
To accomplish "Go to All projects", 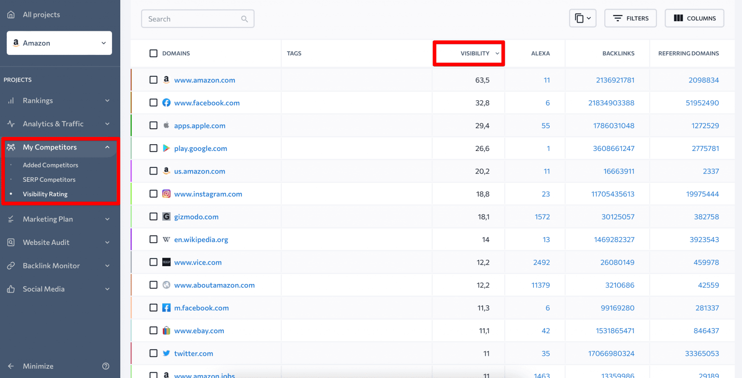I will [42, 14].
